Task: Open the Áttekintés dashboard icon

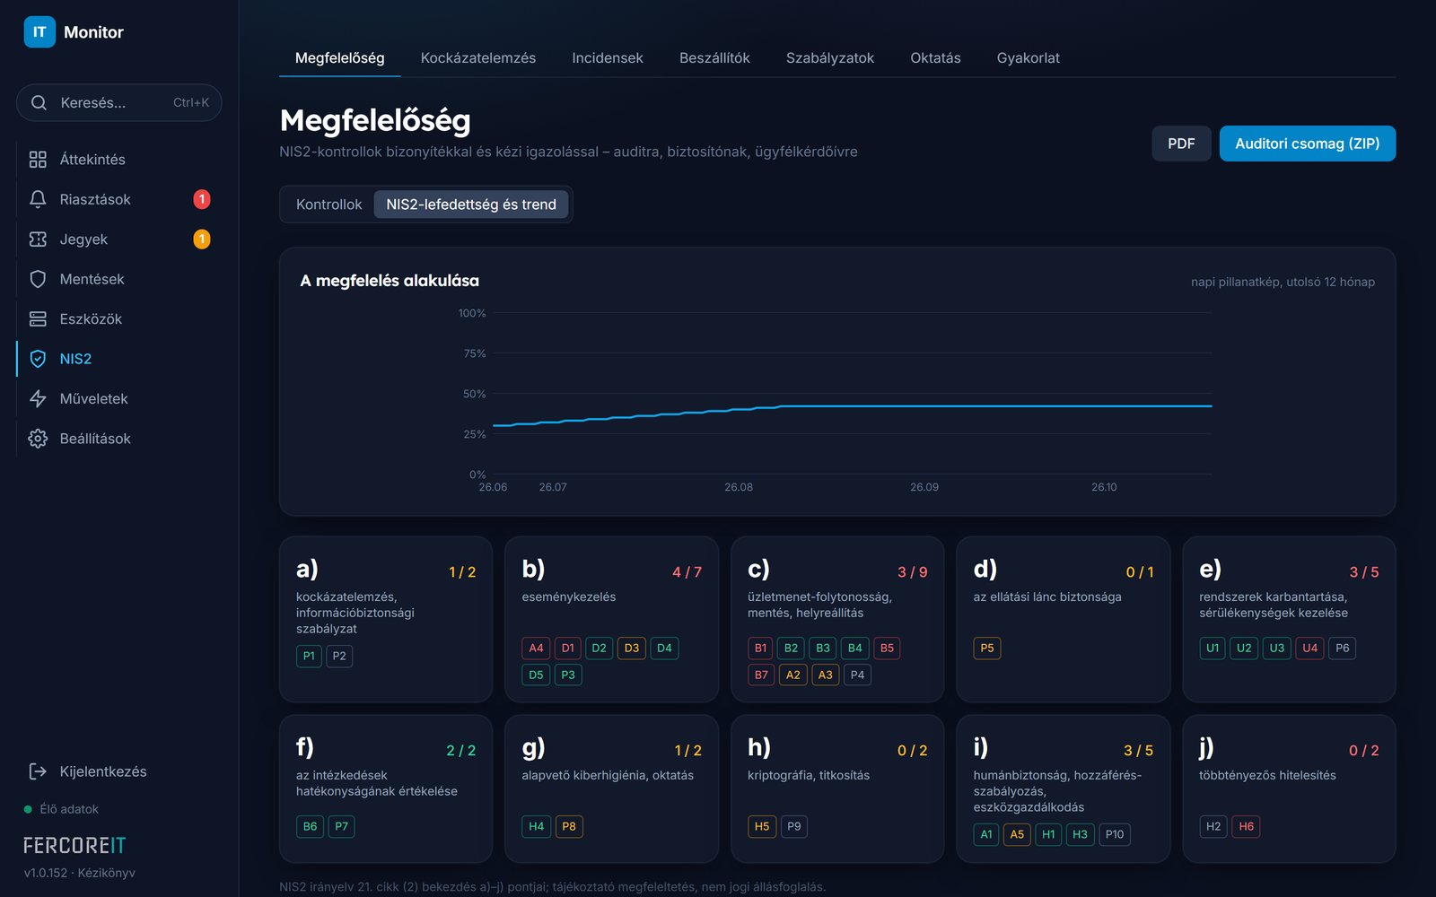Action: [x=38, y=160]
